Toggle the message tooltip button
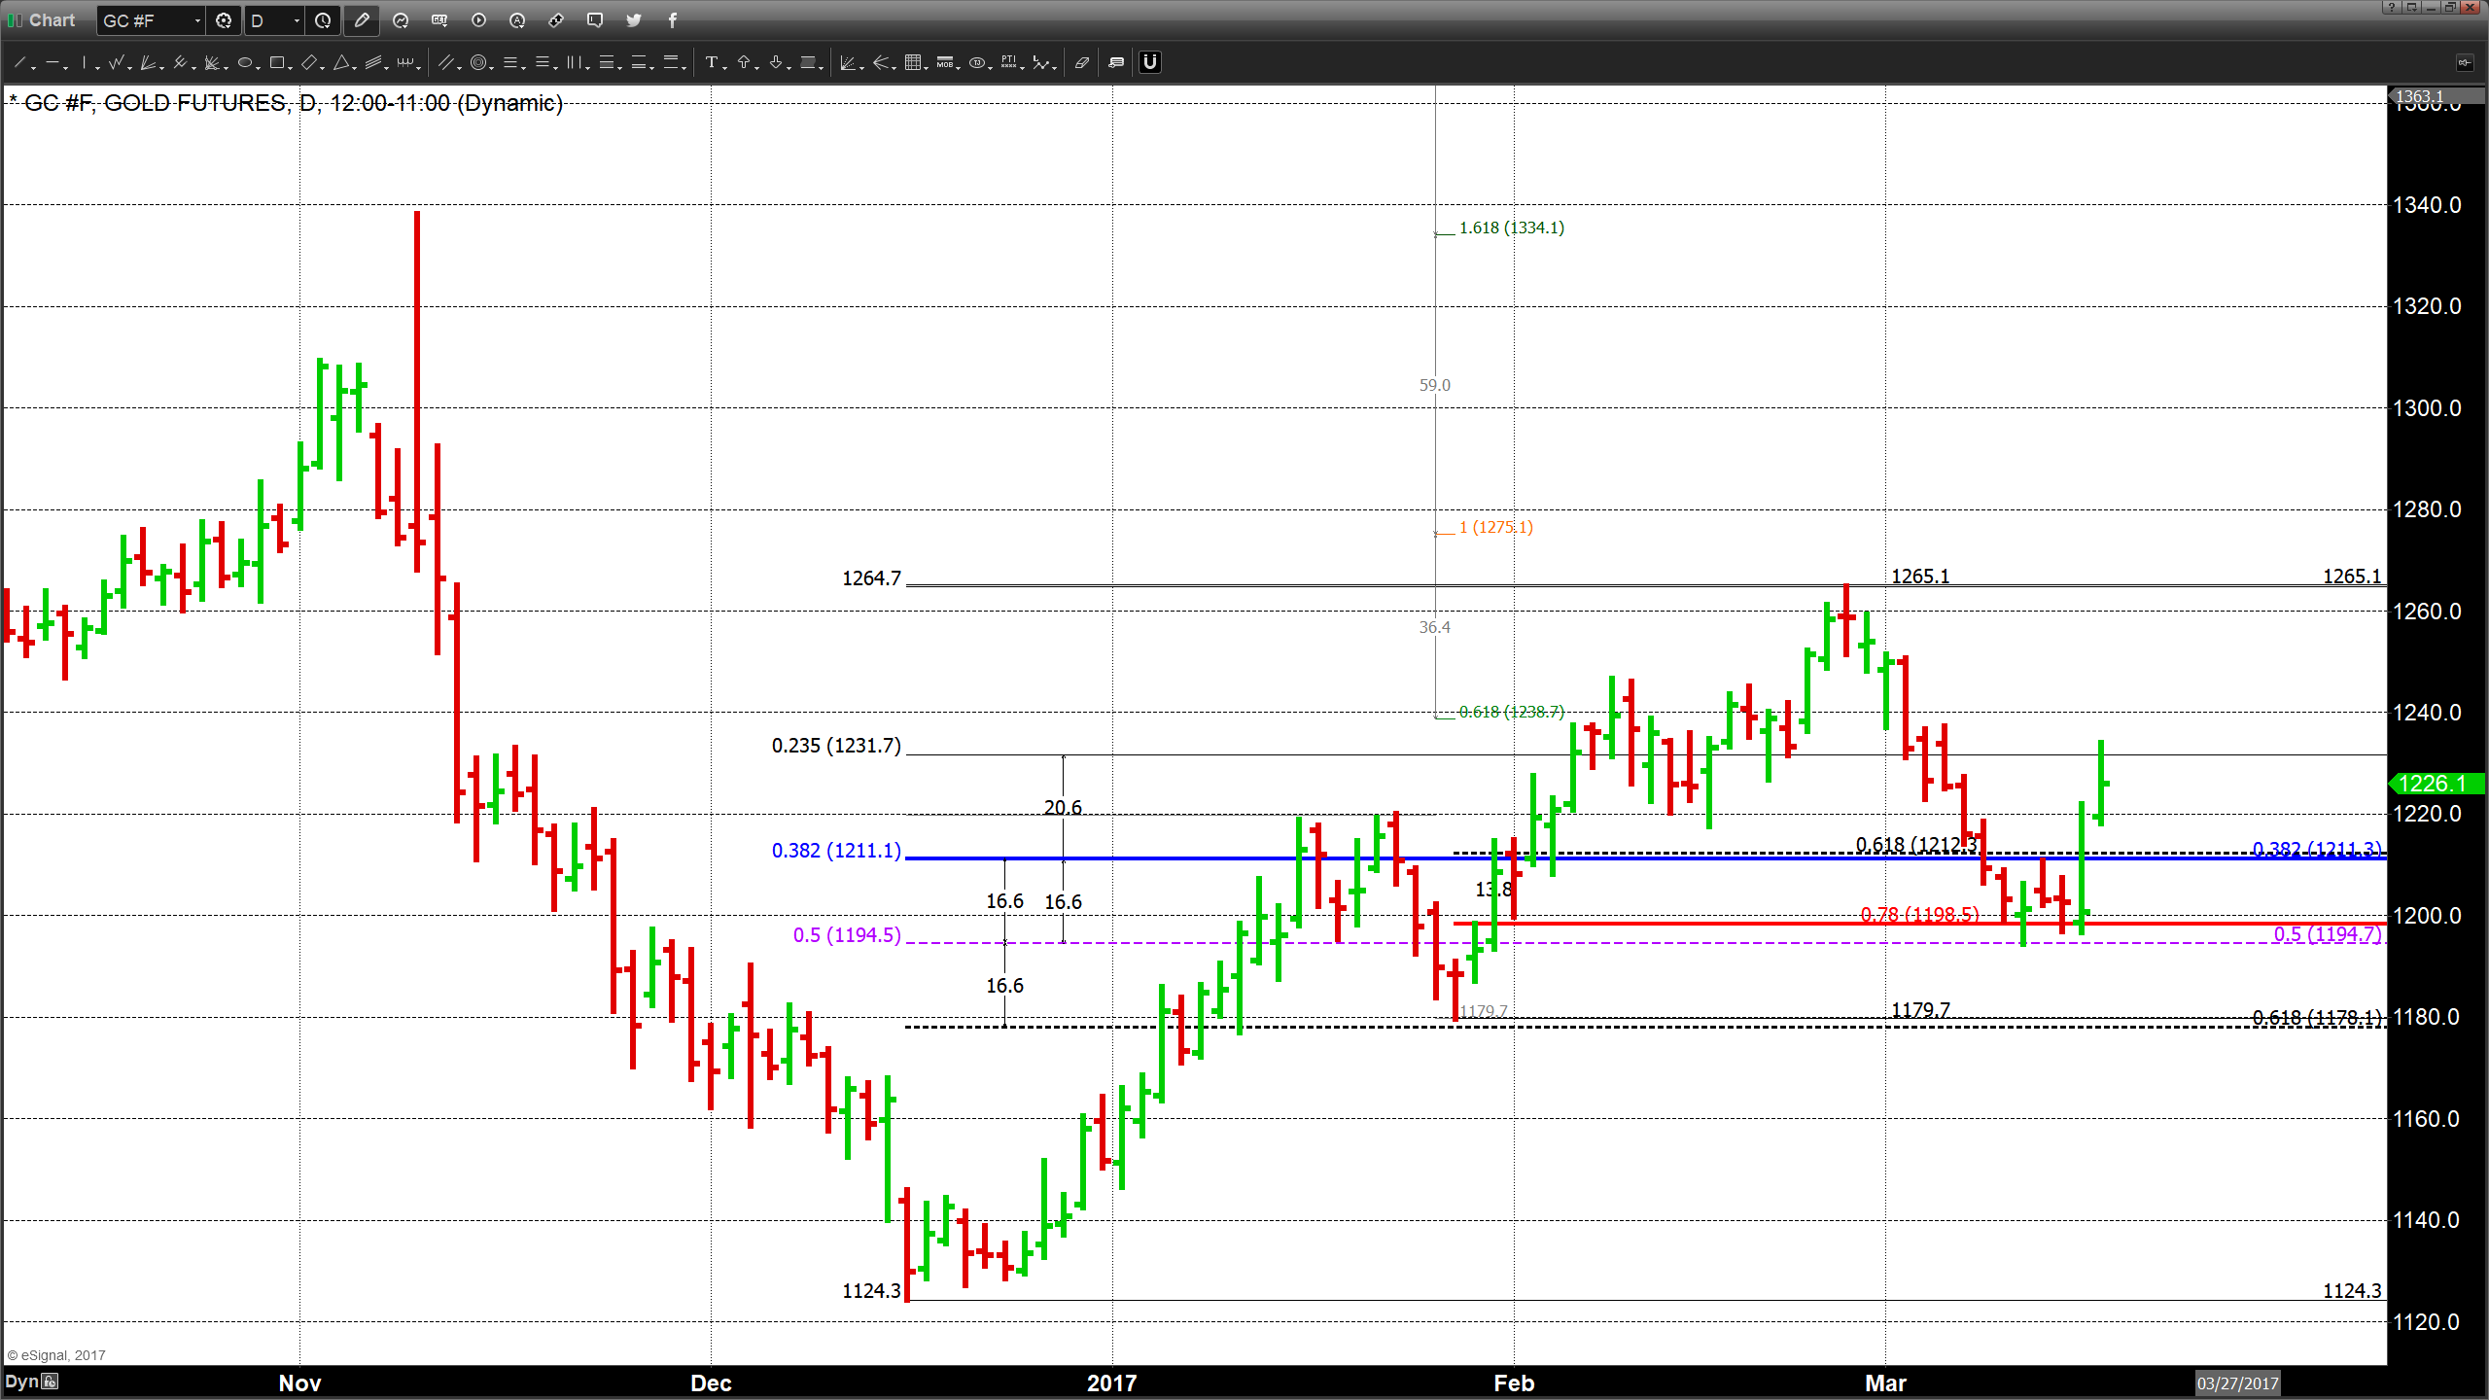 click(1116, 63)
